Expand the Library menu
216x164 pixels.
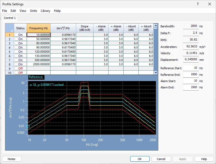click(45, 11)
